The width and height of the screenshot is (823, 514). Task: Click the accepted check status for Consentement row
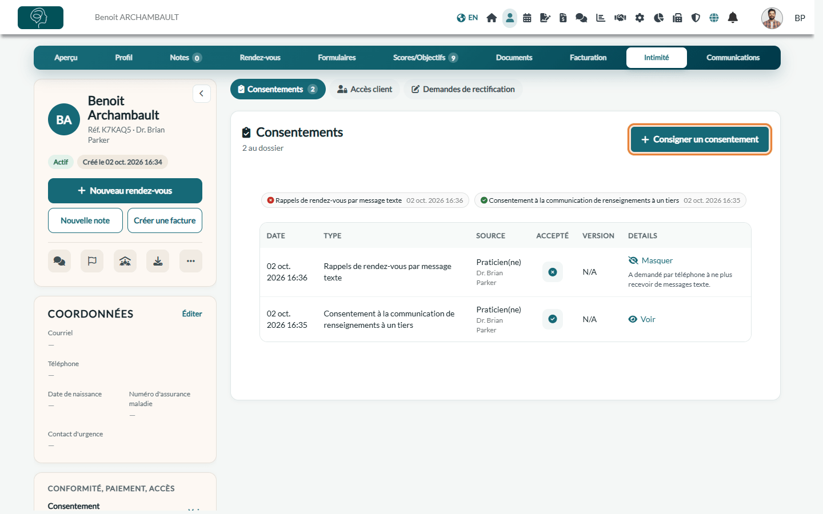553,319
